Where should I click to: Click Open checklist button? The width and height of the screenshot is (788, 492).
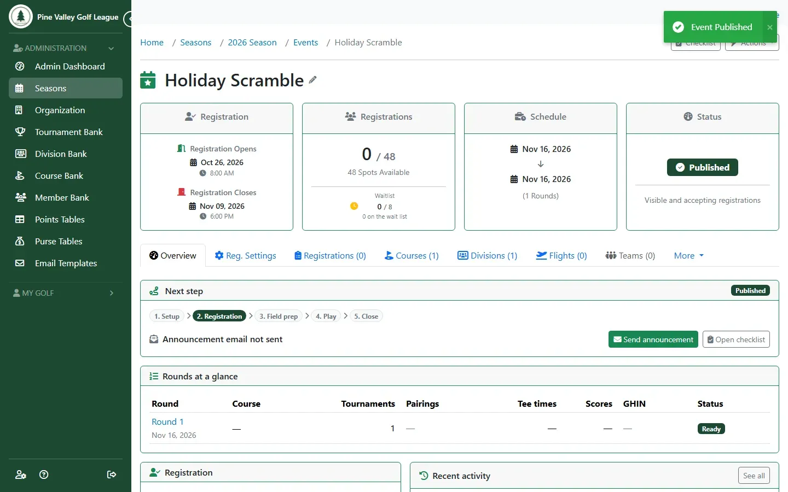click(736, 339)
